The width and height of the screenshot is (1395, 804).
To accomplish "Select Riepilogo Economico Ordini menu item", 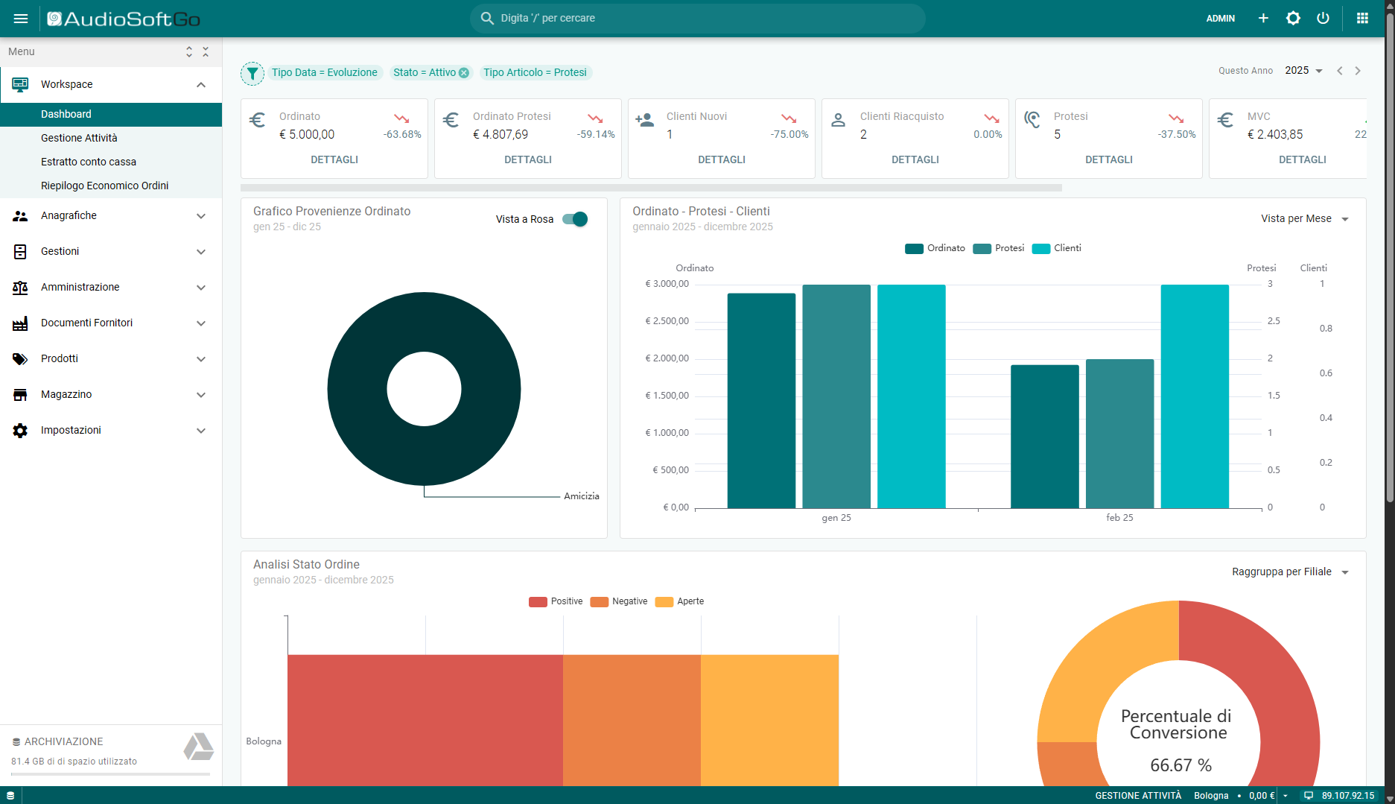I will [x=104, y=186].
